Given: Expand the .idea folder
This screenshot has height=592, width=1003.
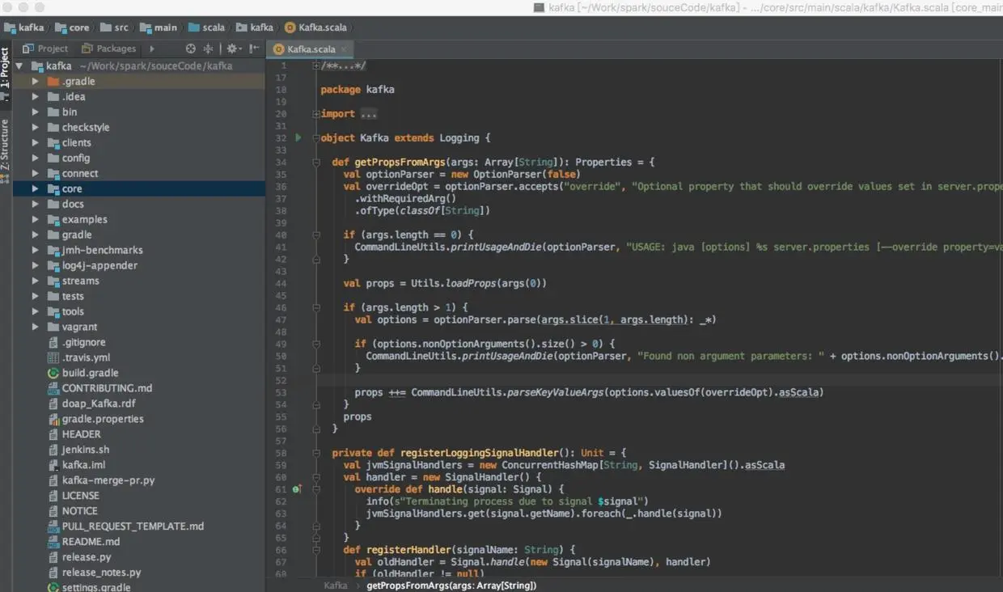Looking at the screenshot, I should pyautogui.click(x=35, y=97).
